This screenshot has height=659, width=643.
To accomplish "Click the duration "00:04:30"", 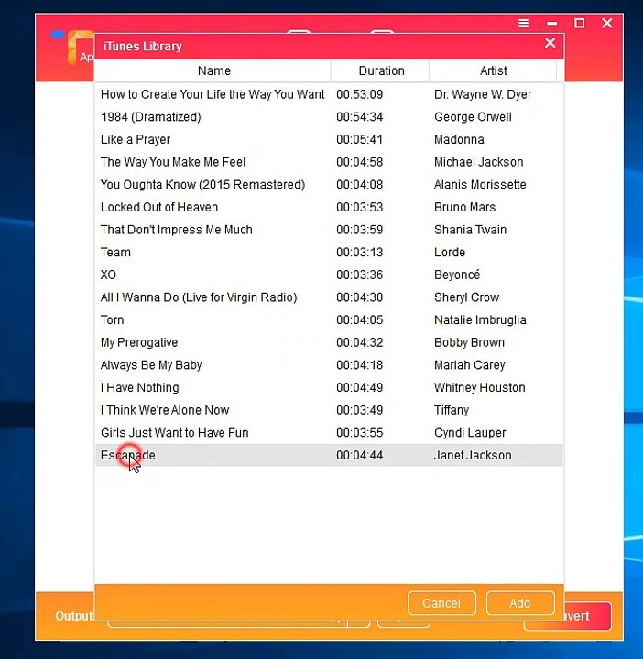I will click(x=360, y=297).
